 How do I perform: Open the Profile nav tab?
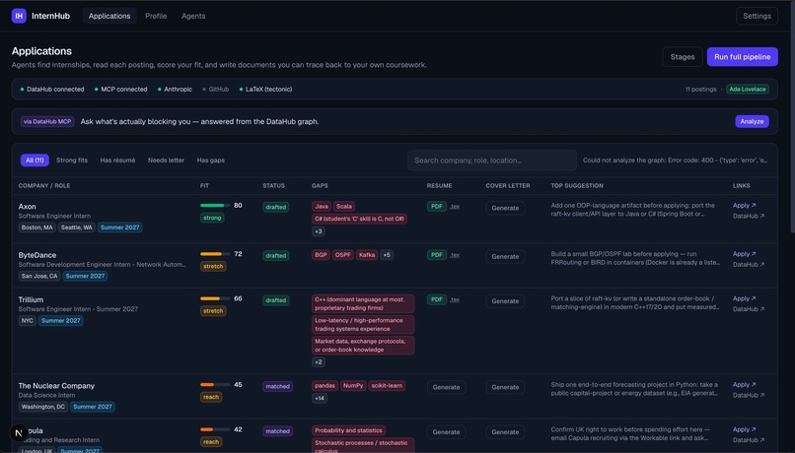point(156,16)
